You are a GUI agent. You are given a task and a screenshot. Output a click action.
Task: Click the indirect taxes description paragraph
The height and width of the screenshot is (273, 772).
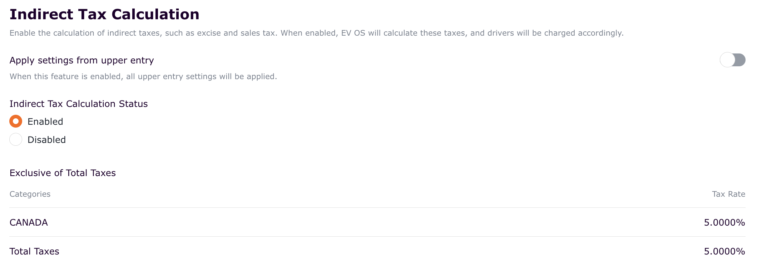click(x=316, y=33)
